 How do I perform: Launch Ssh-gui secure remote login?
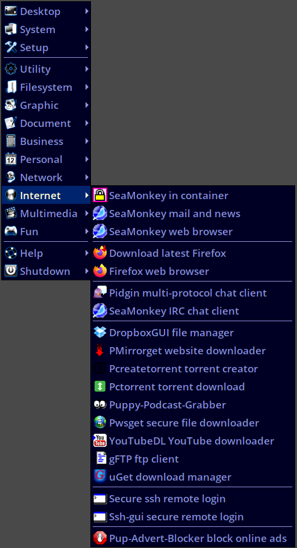(192, 517)
